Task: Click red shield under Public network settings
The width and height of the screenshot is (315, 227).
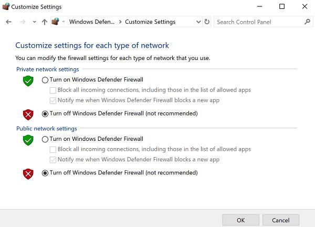Action: (x=28, y=174)
